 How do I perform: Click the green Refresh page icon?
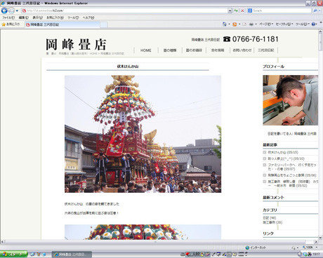[x=236, y=11]
